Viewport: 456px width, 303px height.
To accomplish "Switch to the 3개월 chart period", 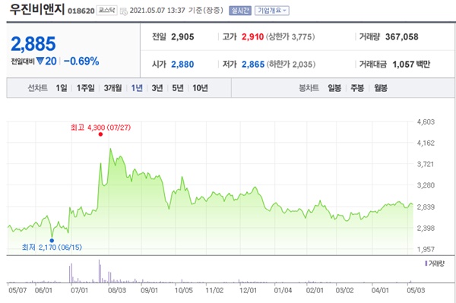I will point(112,88).
